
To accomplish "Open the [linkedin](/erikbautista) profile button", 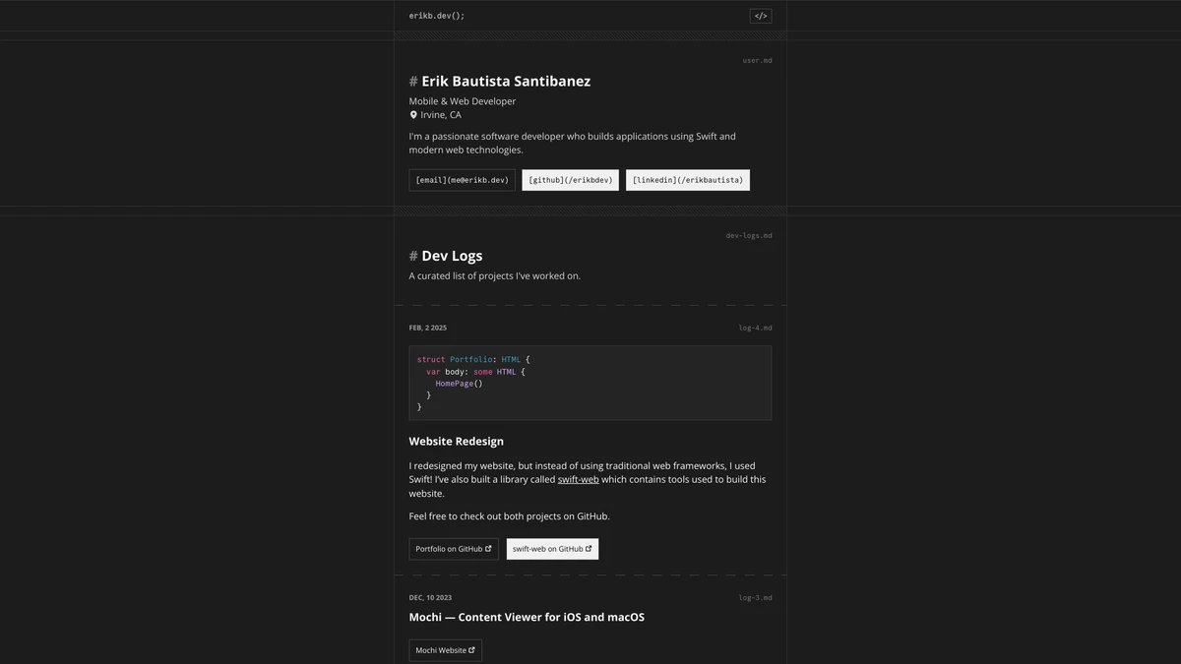I will 687,180.
